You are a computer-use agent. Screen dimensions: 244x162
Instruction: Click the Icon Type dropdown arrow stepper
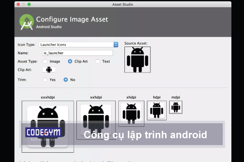pos(116,45)
